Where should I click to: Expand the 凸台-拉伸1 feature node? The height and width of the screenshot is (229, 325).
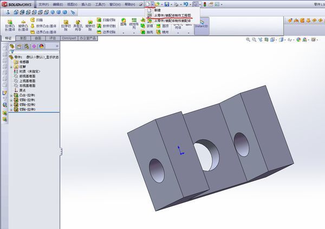click(11, 95)
